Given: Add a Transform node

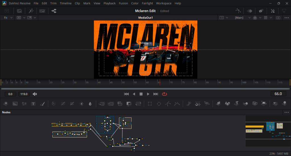Looking at the screenshot, I should click(x=138, y=104).
